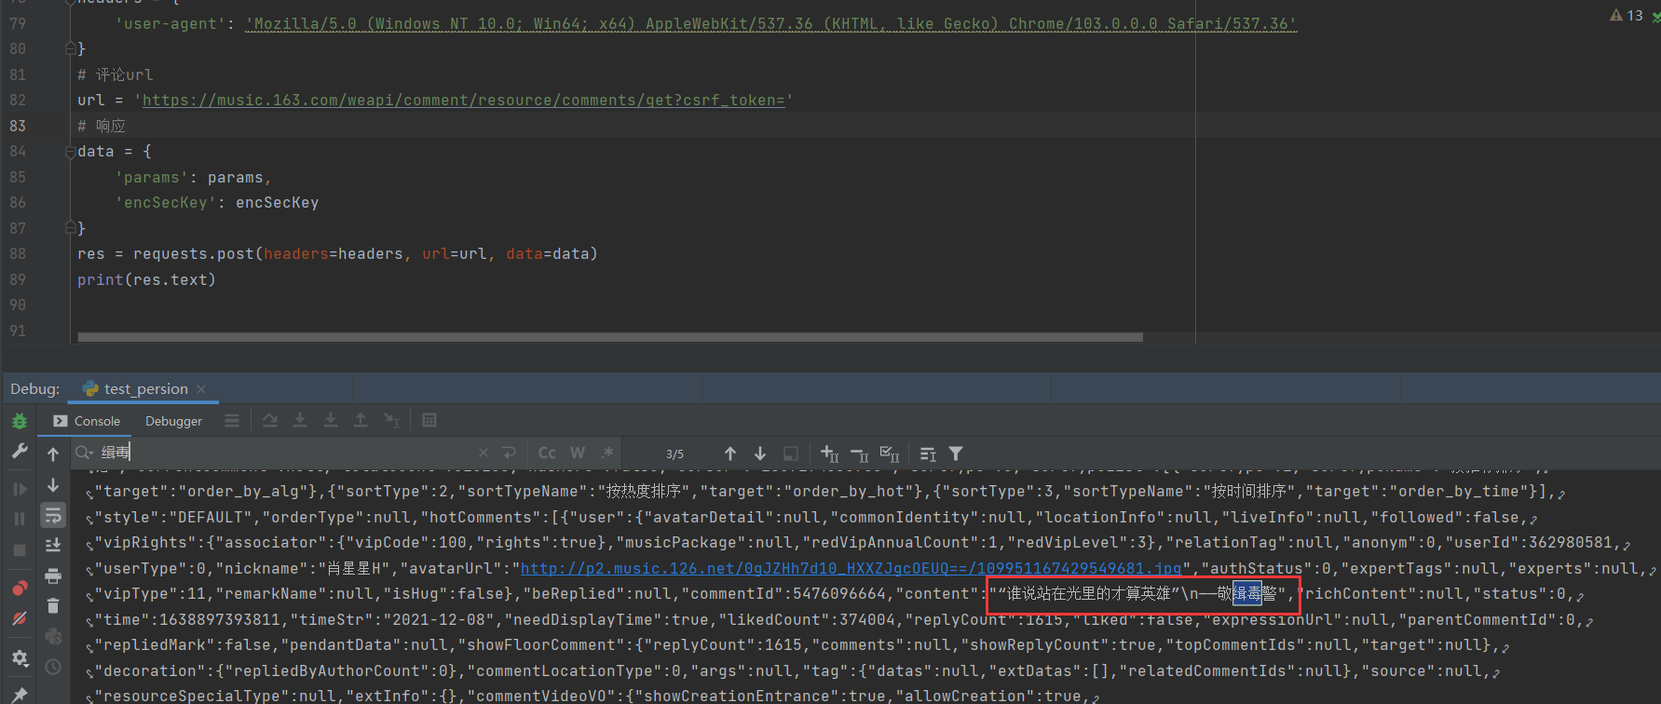The image size is (1661, 704).
Task: Go to previous search occurrence arrow
Action: (x=730, y=454)
